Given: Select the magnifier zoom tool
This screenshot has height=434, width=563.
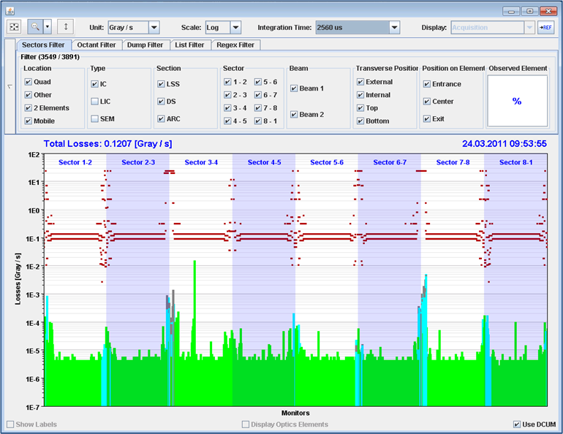Looking at the screenshot, I should pos(34,27).
